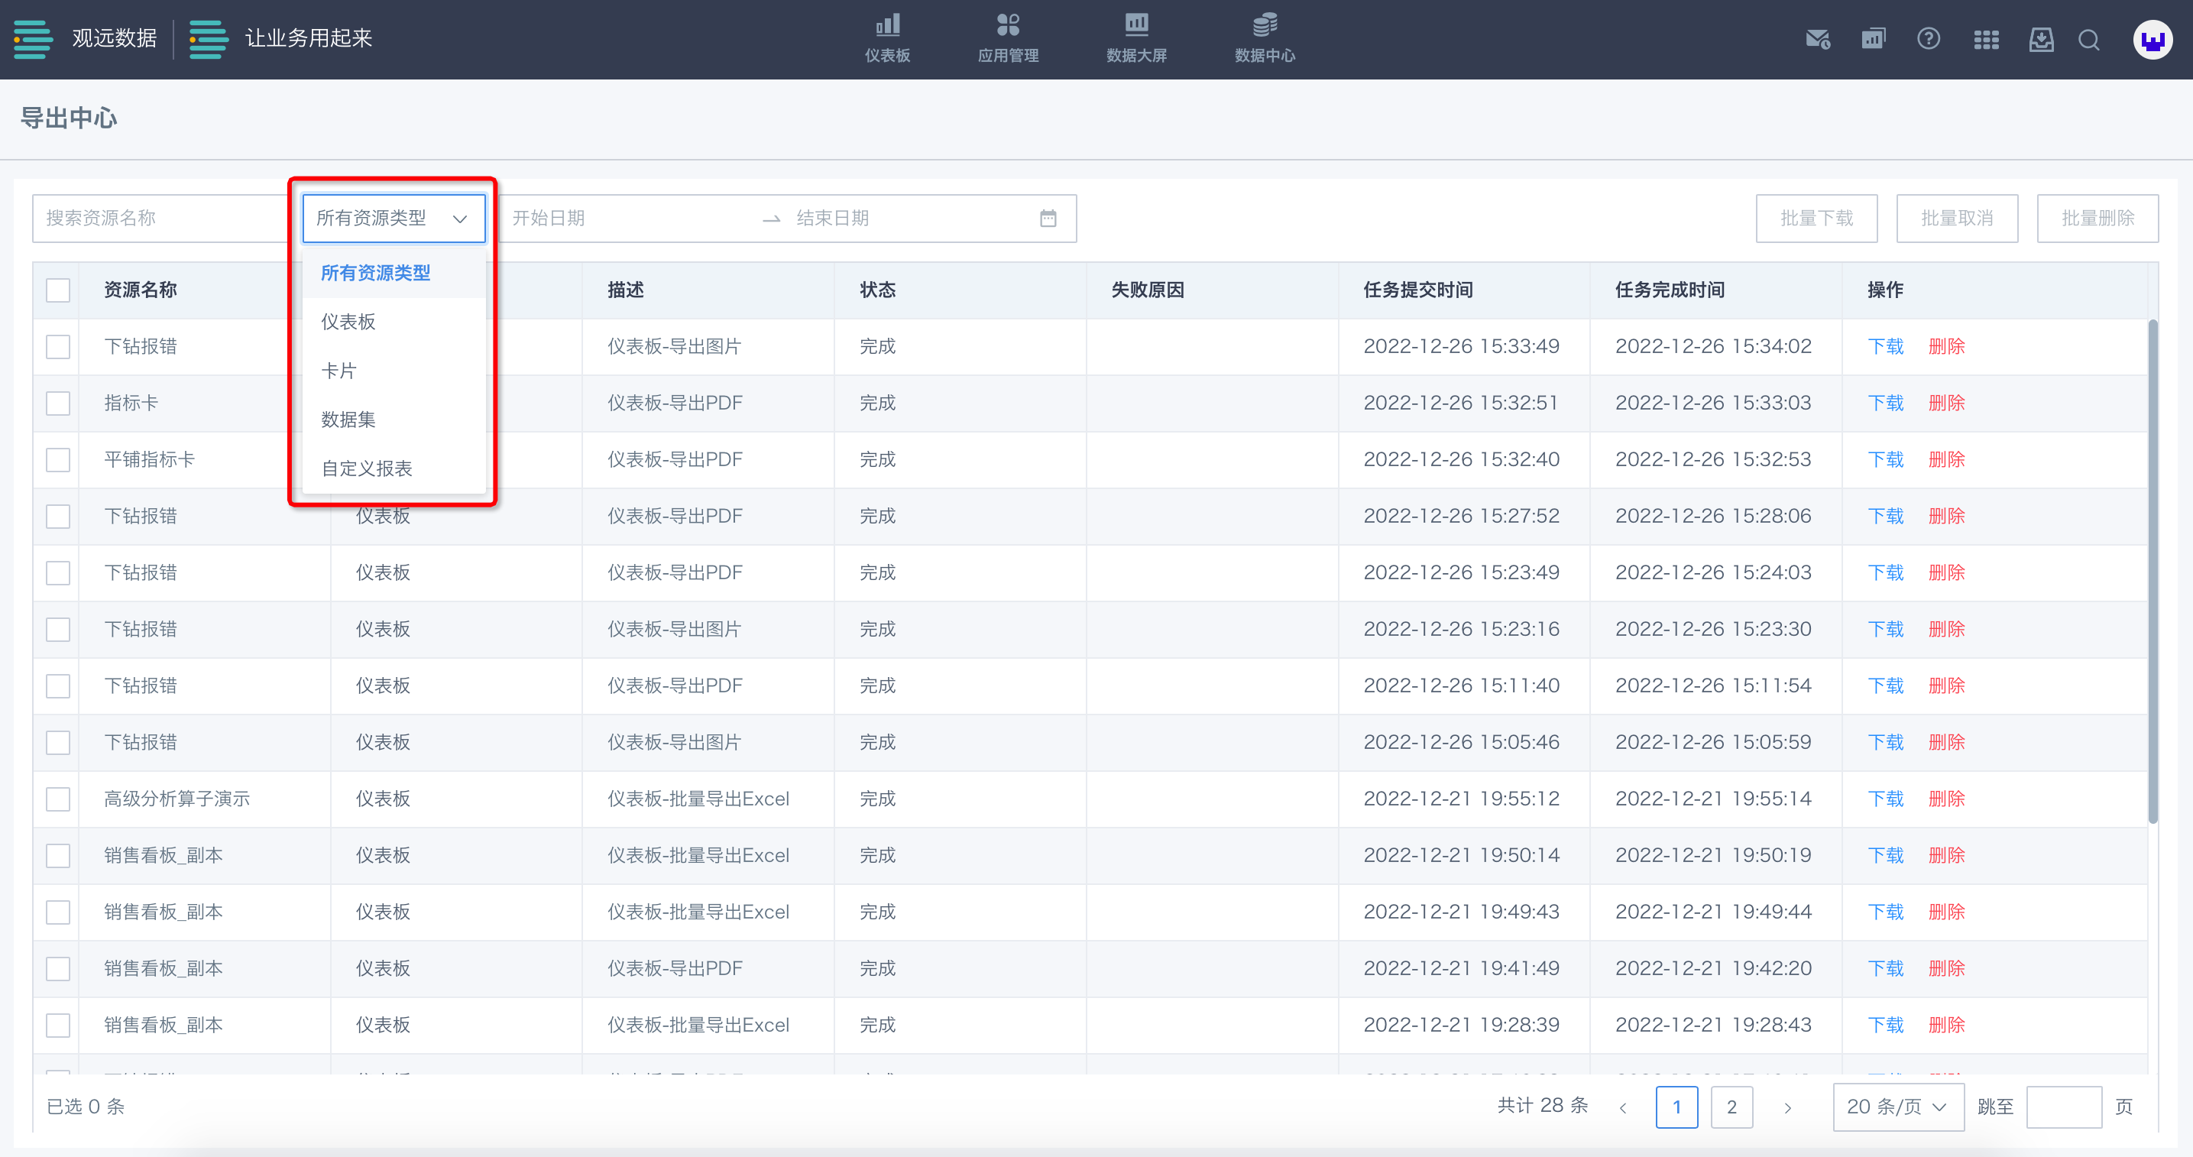This screenshot has width=2193, height=1157.
Task: Open the 20 条/页 page size dropdown
Action: pyautogui.click(x=1897, y=1107)
